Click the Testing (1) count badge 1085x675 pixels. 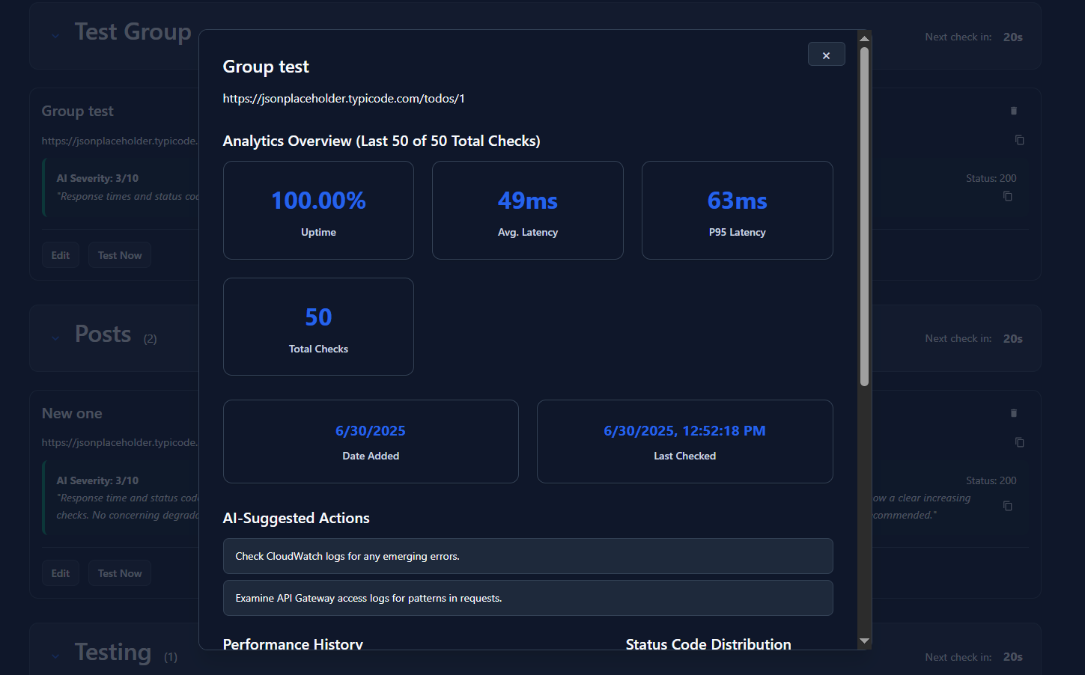171,657
